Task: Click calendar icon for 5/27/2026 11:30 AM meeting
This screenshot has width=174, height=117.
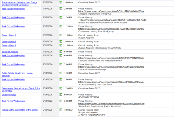Action: (x=61, y=26)
